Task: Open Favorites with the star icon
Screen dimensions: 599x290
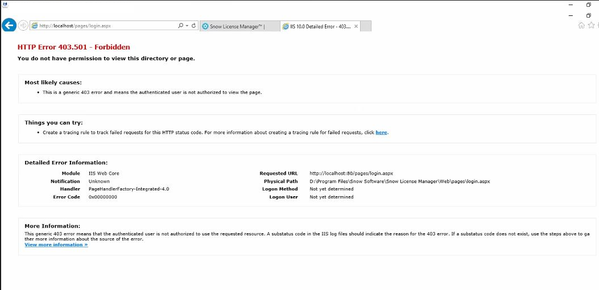Action: point(592,26)
